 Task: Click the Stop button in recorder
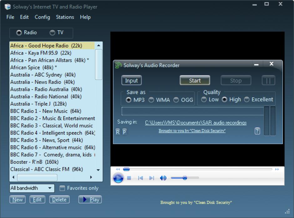[x=236, y=80]
